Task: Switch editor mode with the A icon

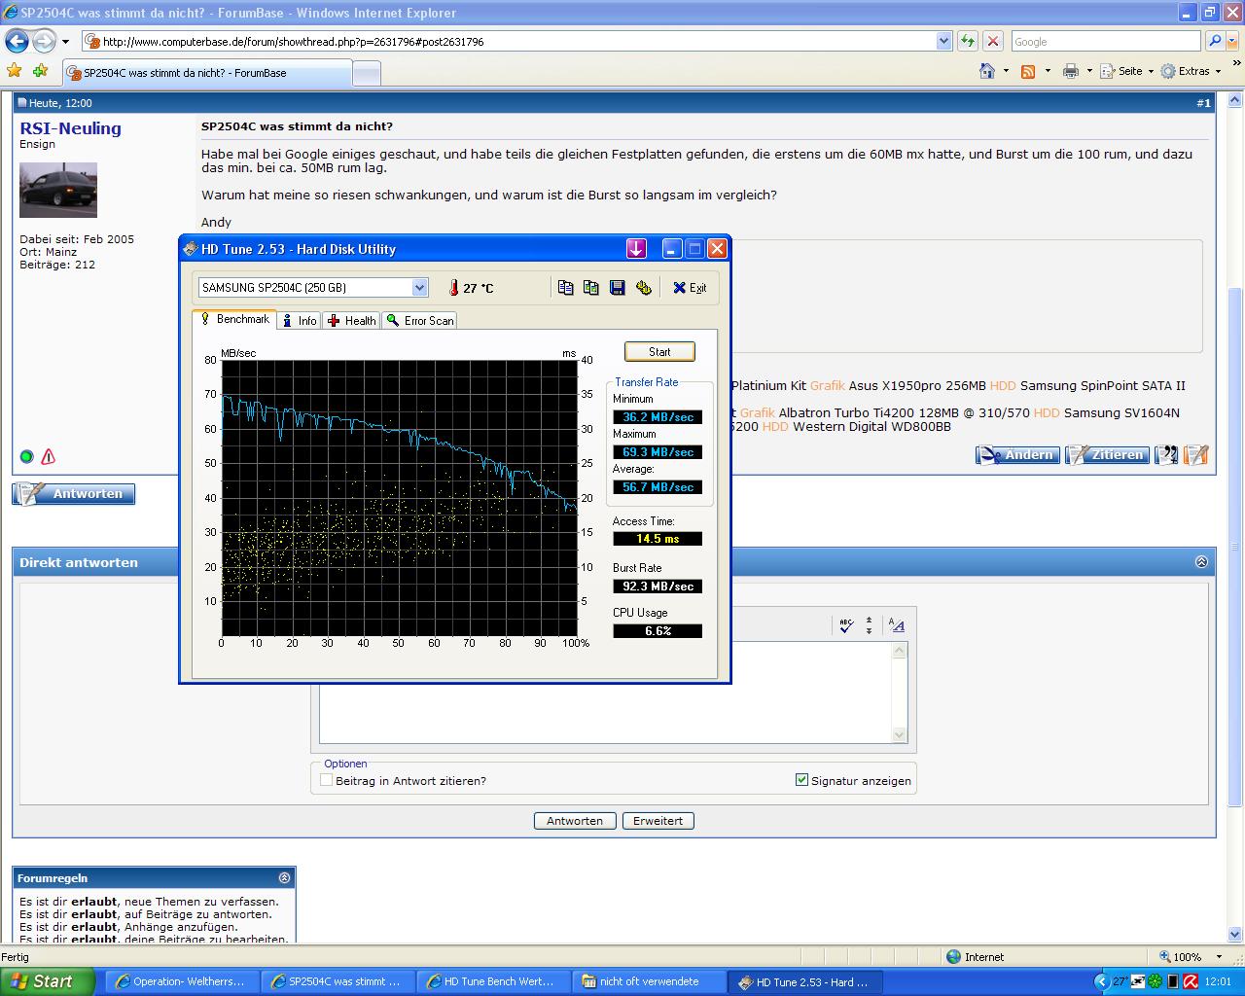Action: 896,625
